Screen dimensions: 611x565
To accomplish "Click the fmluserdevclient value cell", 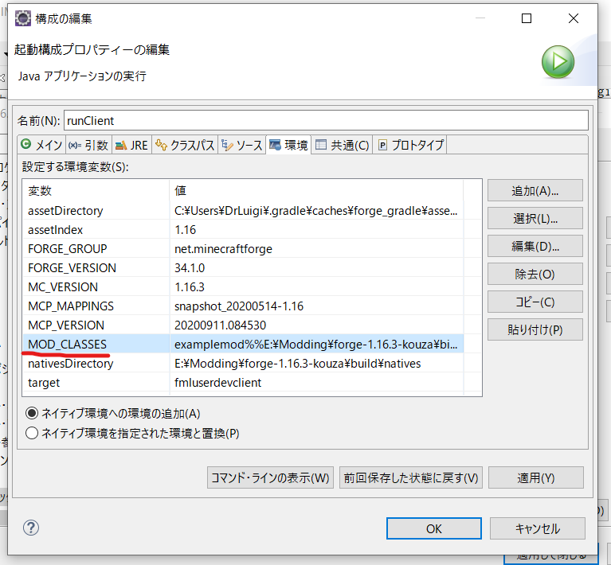I will [x=316, y=383].
